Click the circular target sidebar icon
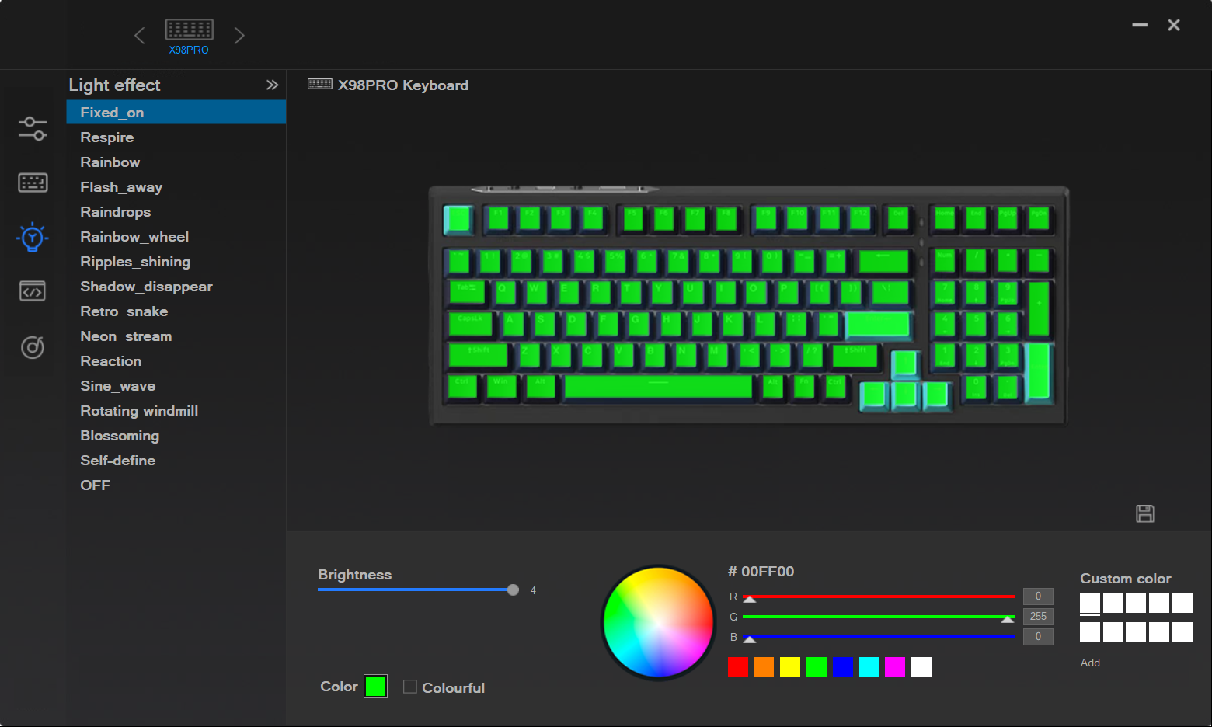The height and width of the screenshot is (727, 1212). (33, 347)
